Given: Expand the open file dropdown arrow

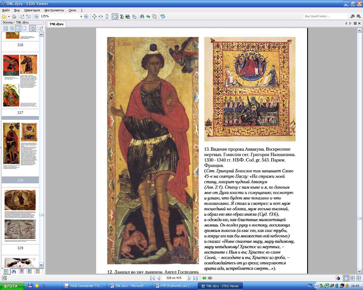Looking at the screenshot, I should coord(9,16).
